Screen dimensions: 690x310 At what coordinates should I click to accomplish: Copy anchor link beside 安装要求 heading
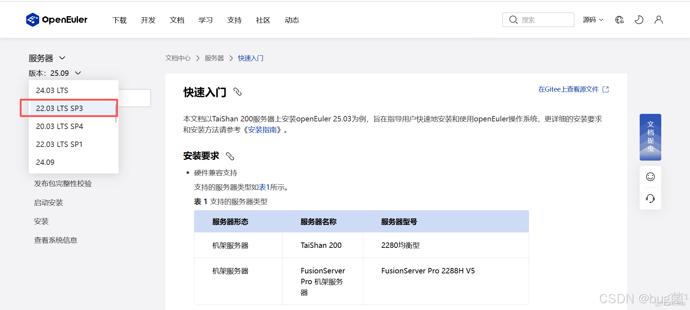tap(230, 156)
